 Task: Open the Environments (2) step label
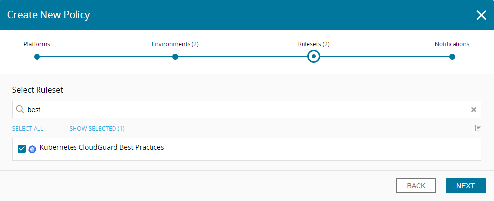175,44
